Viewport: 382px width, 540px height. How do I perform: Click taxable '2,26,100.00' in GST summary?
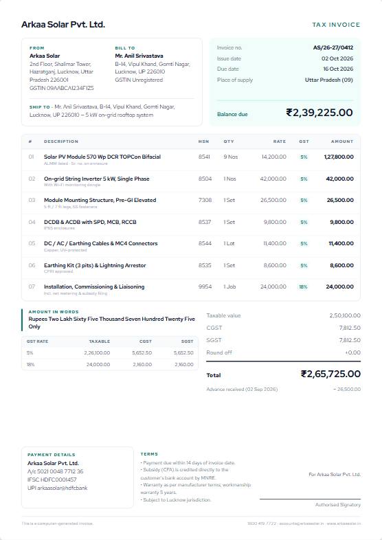point(97,353)
